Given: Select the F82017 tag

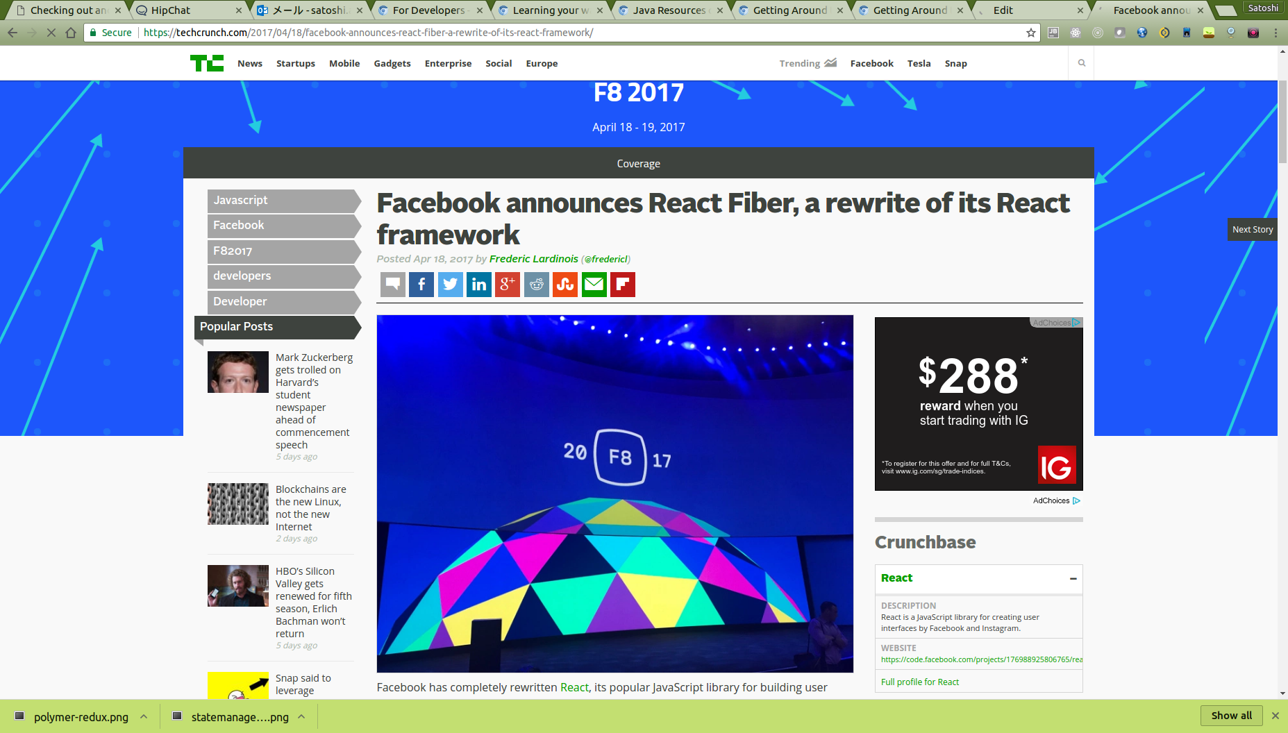Looking at the screenshot, I should (284, 251).
